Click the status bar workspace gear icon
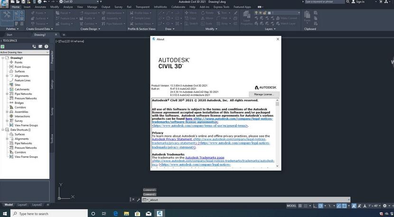The height and width of the screenshot is (217, 394). point(385,206)
